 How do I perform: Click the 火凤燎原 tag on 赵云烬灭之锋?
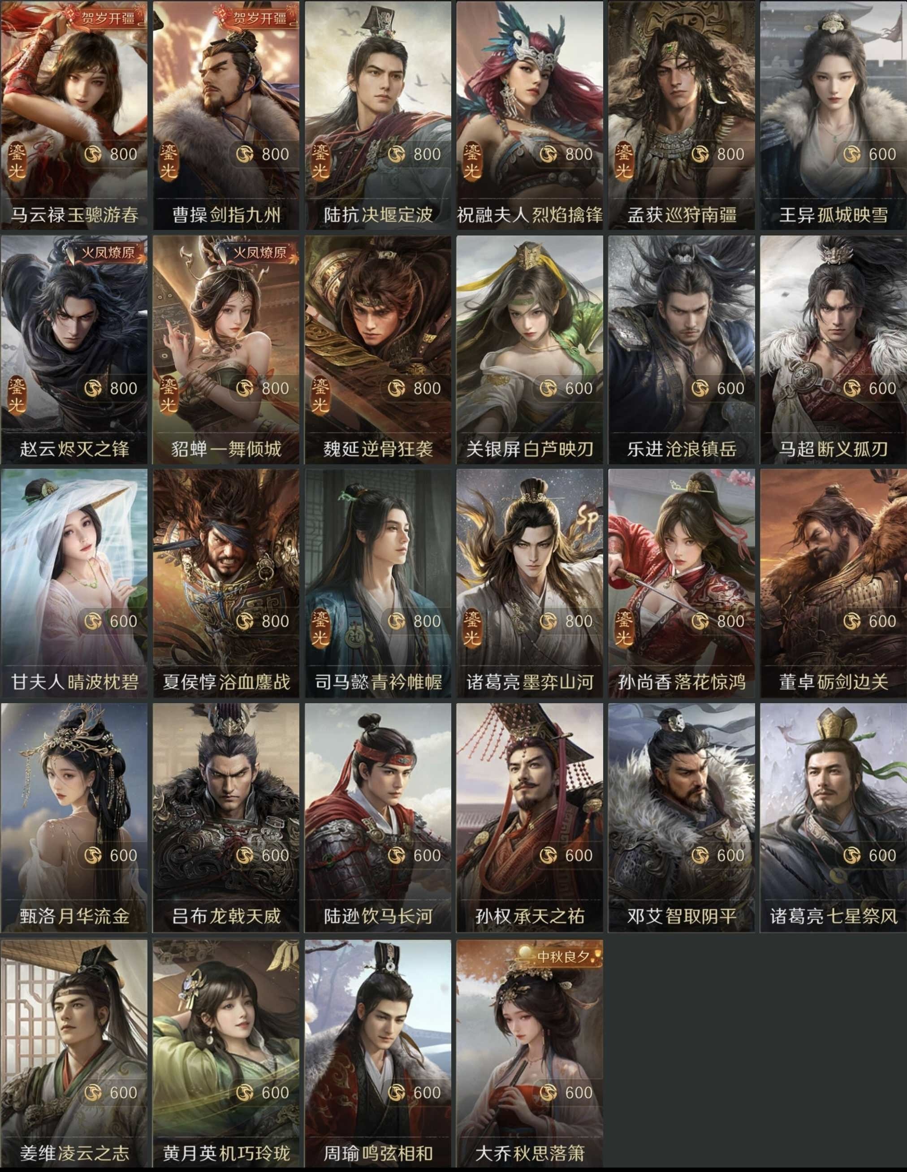tap(108, 252)
